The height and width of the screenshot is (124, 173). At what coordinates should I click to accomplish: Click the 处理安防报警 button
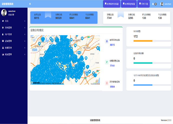(112, 4)
